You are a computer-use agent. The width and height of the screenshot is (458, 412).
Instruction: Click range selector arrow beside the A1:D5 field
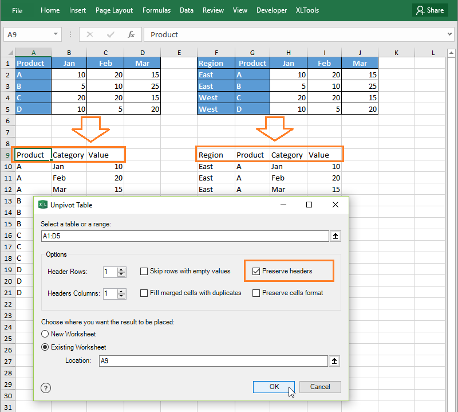click(335, 236)
